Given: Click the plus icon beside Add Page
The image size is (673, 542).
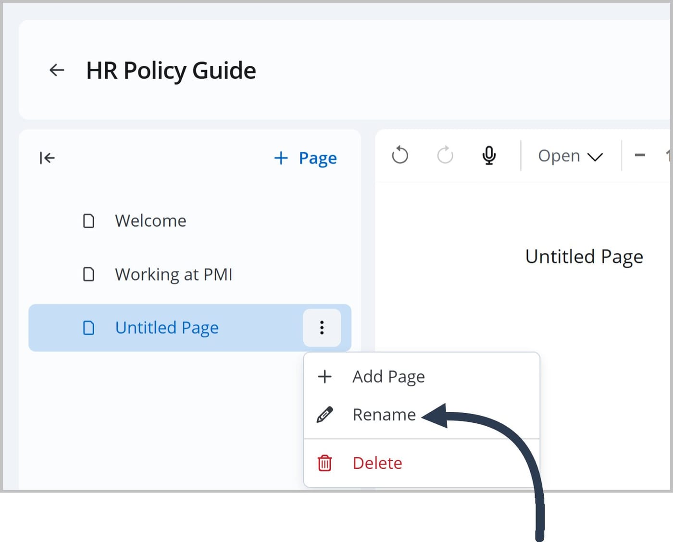Looking at the screenshot, I should (325, 376).
